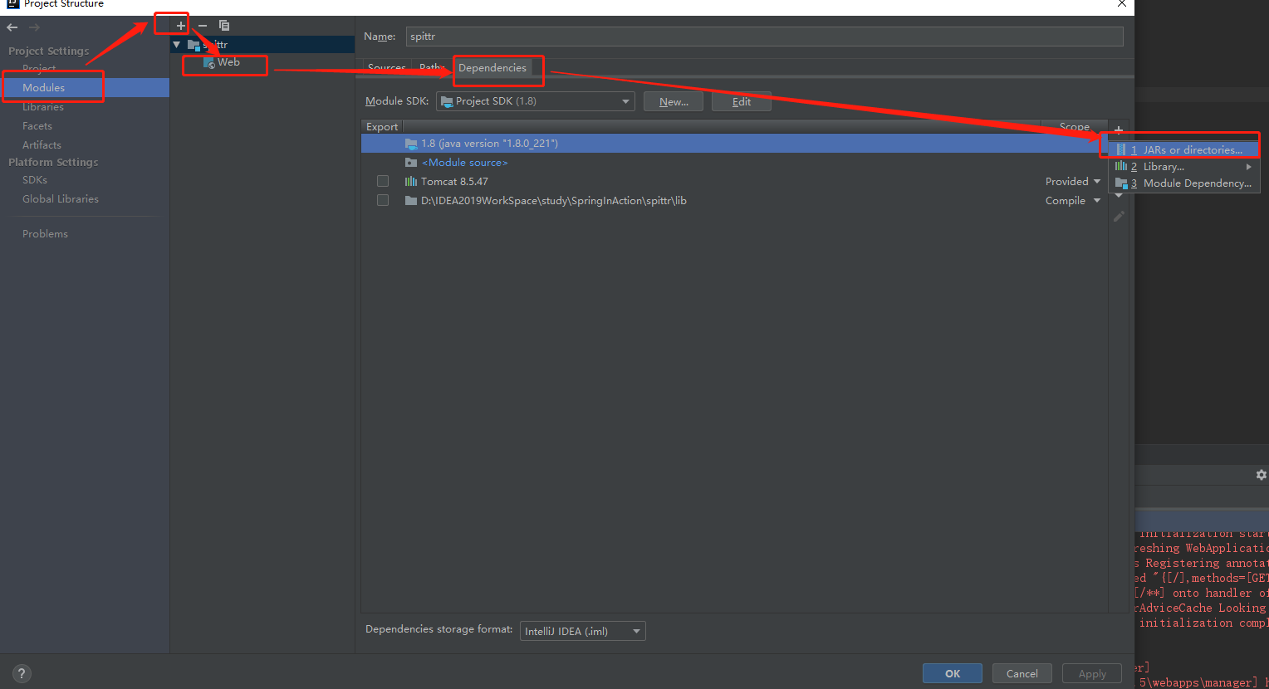Screen dimensions: 1269x689
Task: Collapse the spittr module tree node
Action: coord(177,45)
